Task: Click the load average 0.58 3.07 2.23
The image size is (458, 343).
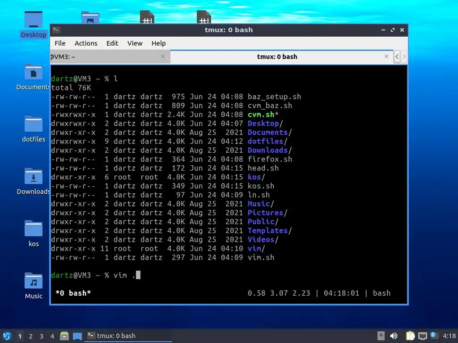Action: click(x=279, y=293)
